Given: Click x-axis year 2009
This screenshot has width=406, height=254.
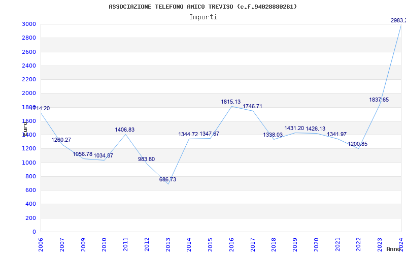Looking at the screenshot, I should click(83, 245).
